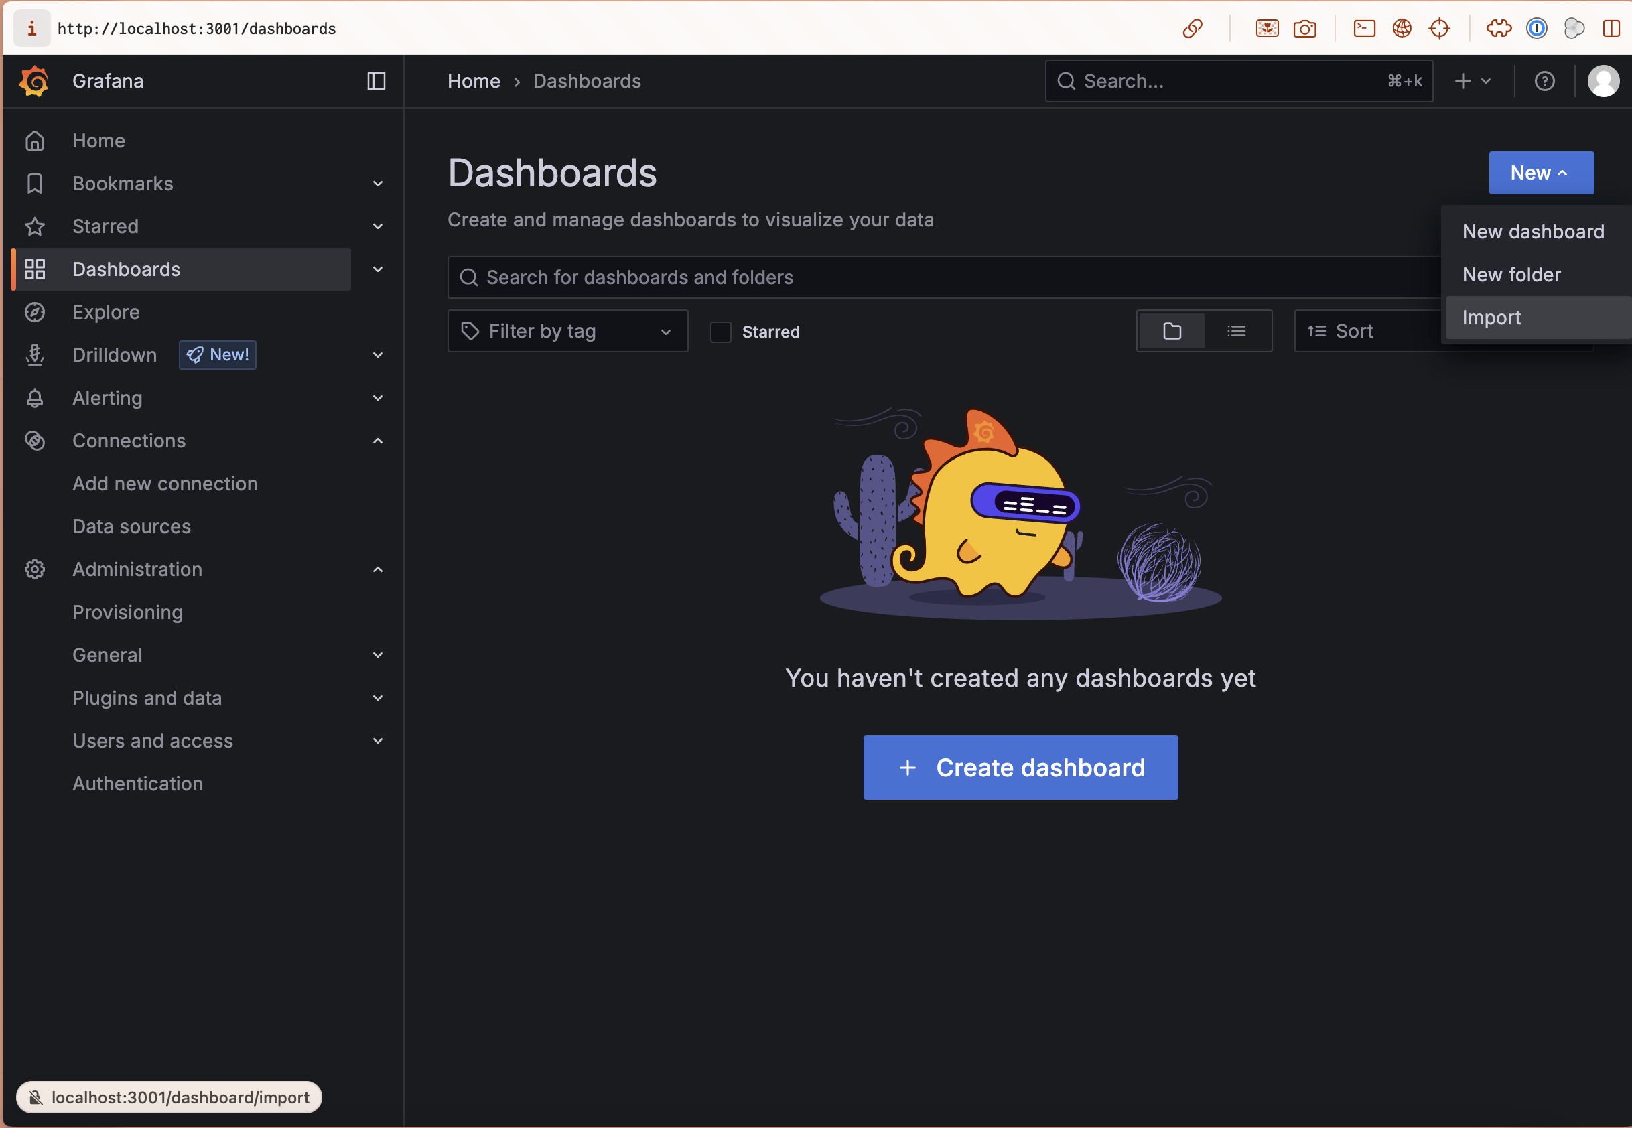The width and height of the screenshot is (1632, 1128).
Task: Open Add new connection in sidebar
Action: (165, 484)
